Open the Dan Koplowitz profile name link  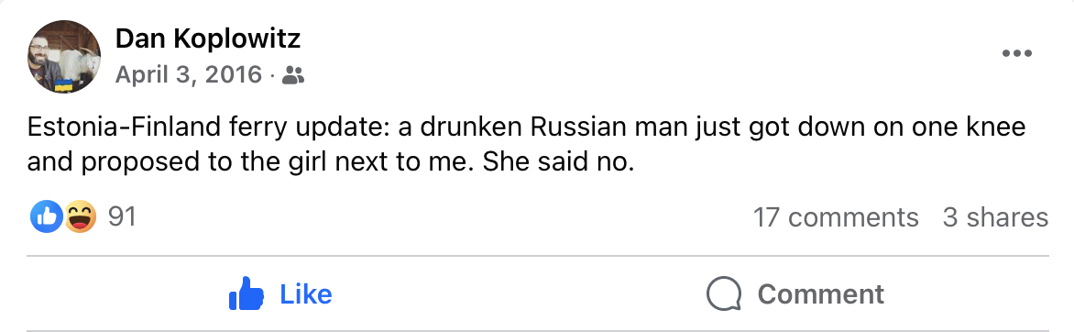click(207, 39)
